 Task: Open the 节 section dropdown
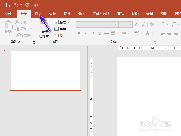pyautogui.click(x=60, y=35)
